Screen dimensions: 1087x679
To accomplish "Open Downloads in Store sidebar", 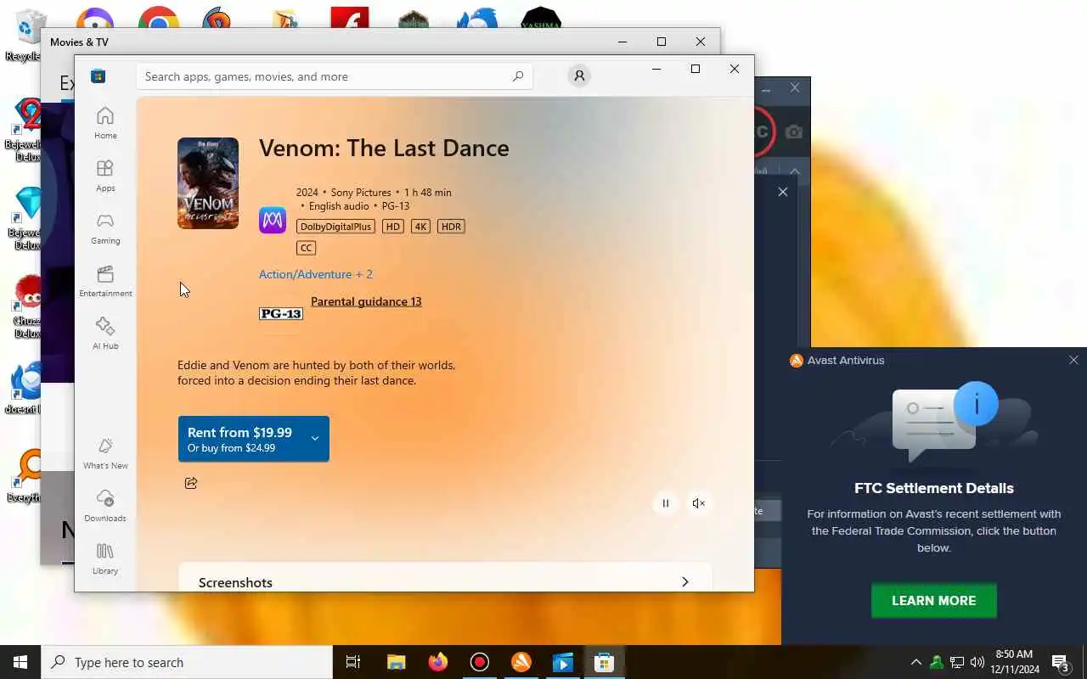I will click(105, 506).
